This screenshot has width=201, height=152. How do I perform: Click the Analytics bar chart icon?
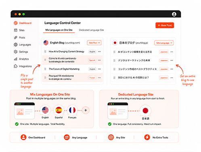click(x=16, y=59)
